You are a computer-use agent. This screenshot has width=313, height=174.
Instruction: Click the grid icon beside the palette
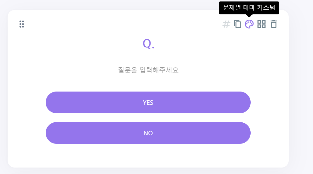point(261,24)
